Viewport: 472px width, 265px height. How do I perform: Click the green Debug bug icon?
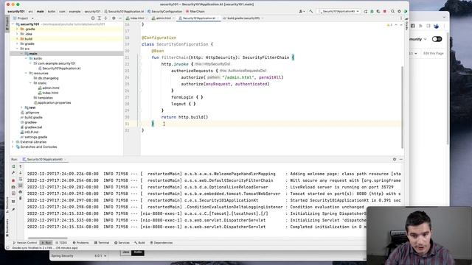click(372, 12)
